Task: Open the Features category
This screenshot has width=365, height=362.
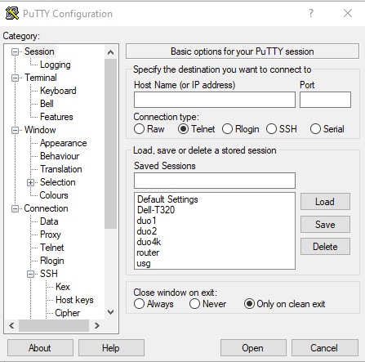Action: tap(56, 117)
